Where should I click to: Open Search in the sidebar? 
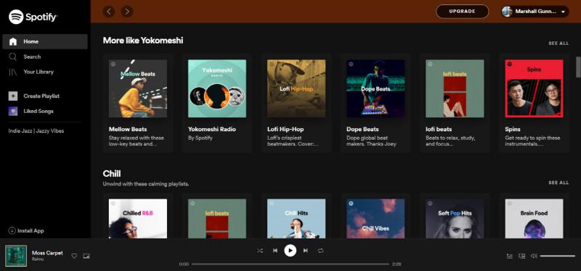pos(25,57)
